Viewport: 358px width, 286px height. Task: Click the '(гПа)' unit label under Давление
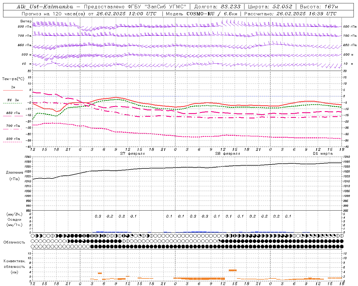click(15, 179)
